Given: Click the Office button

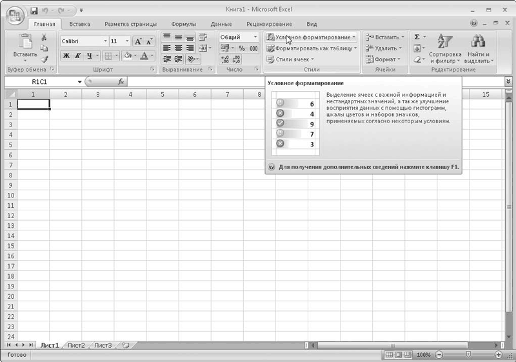Looking at the screenshot, I should 14,14.
